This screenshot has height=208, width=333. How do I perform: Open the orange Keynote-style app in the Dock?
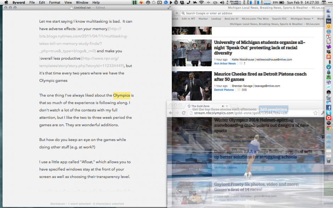click(329, 56)
